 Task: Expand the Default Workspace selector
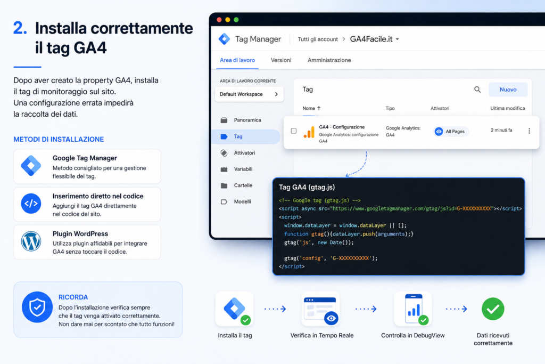point(249,94)
